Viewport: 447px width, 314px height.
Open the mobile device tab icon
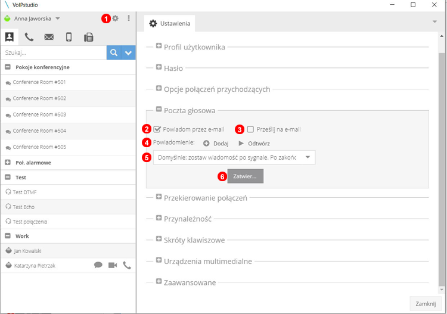coord(69,37)
